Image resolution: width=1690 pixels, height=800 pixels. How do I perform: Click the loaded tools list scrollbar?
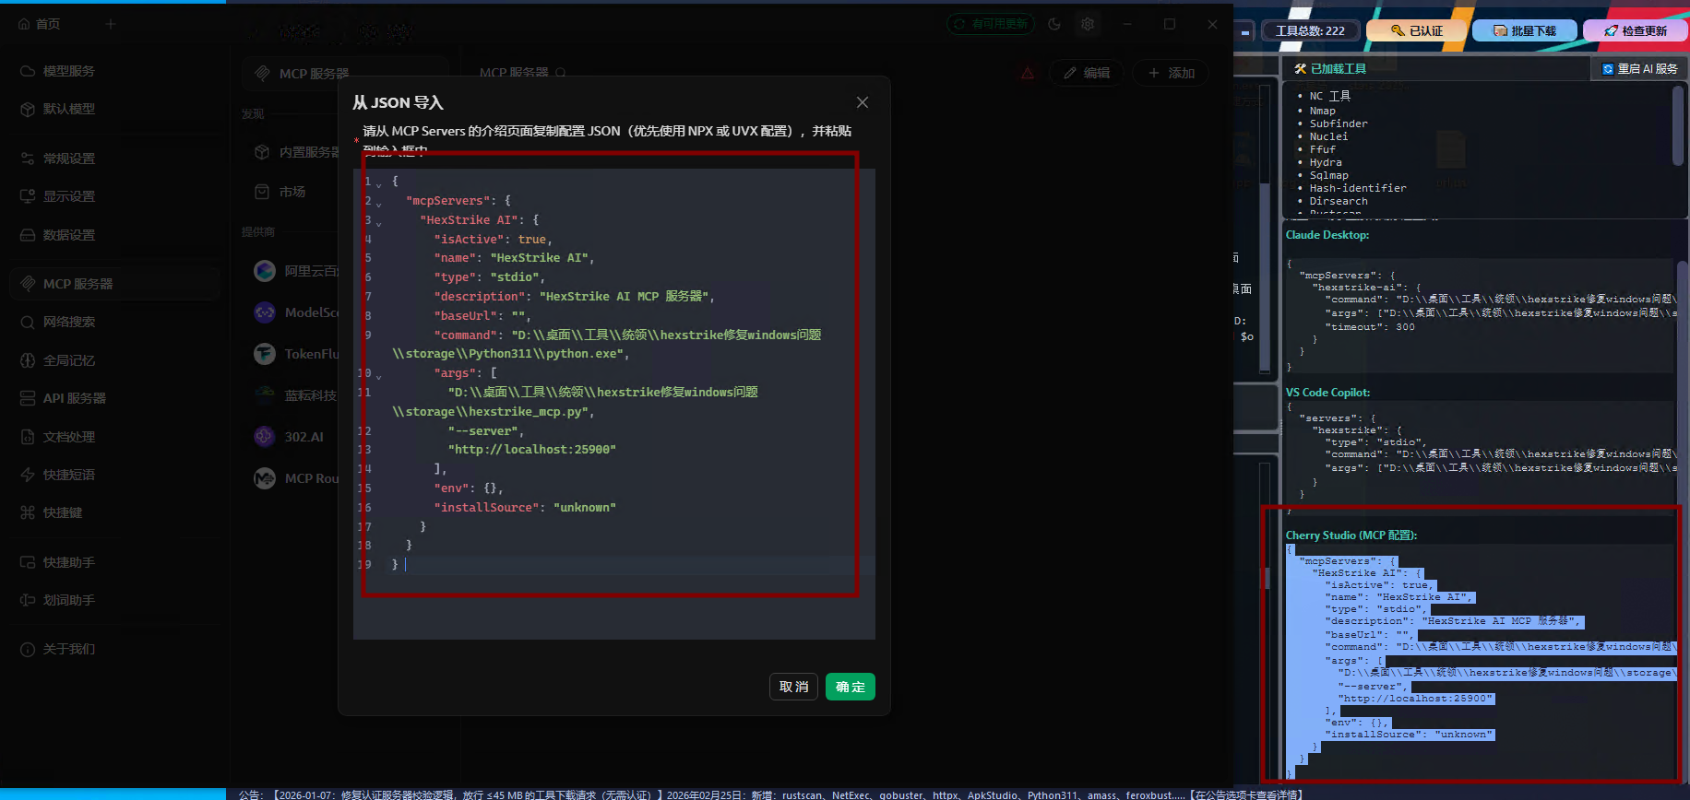pos(1678,127)
